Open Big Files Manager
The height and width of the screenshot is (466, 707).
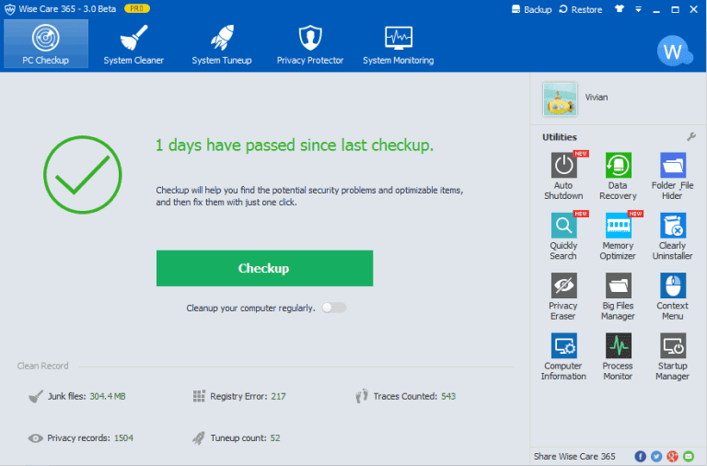[618, 297]
